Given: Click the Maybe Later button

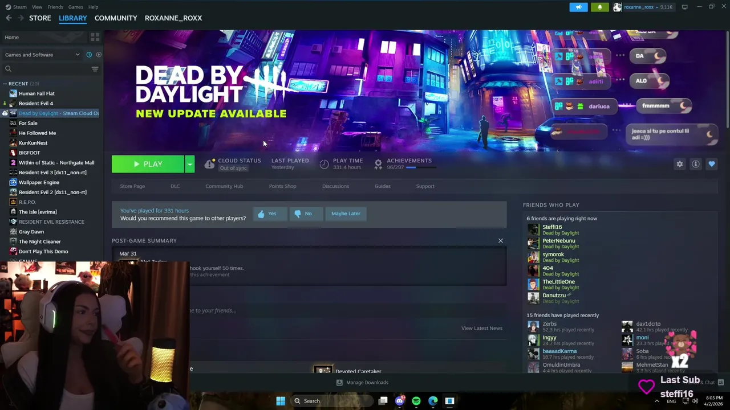Looking at the screenshot, I should point(346,214).
